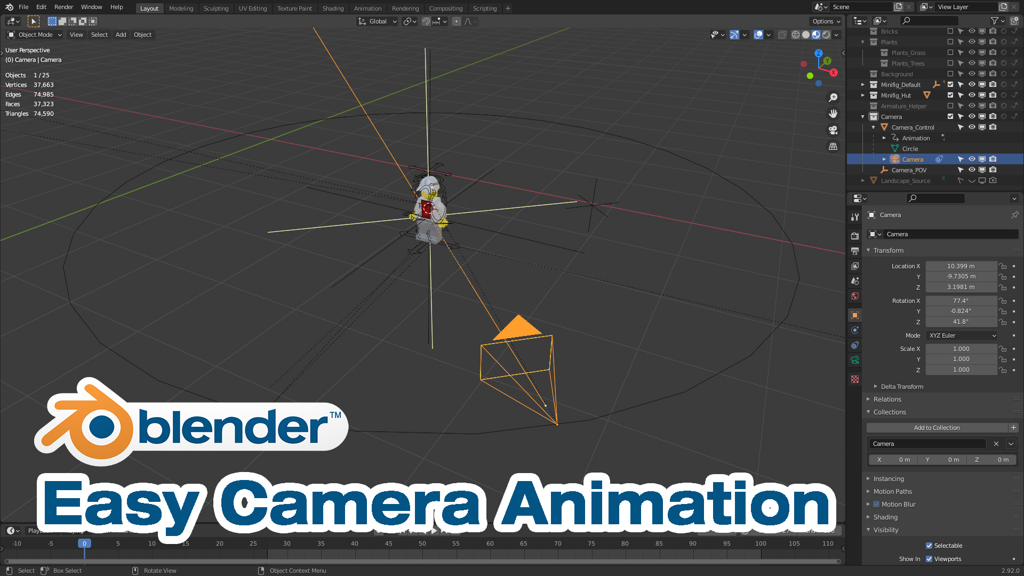Open the Physics properties tab
Viewport: 1024px width, 576px height.
tap(855, 330)
